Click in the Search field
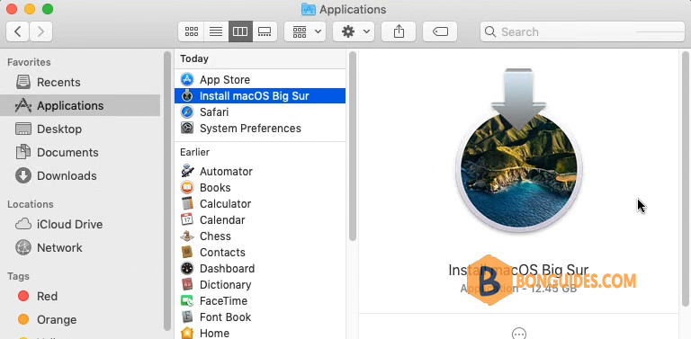The width and height of the screenshot is (691, 339). [582, 31]
